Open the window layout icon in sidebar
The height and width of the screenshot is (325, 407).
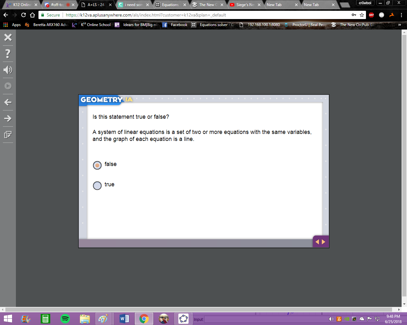(8, 135)
